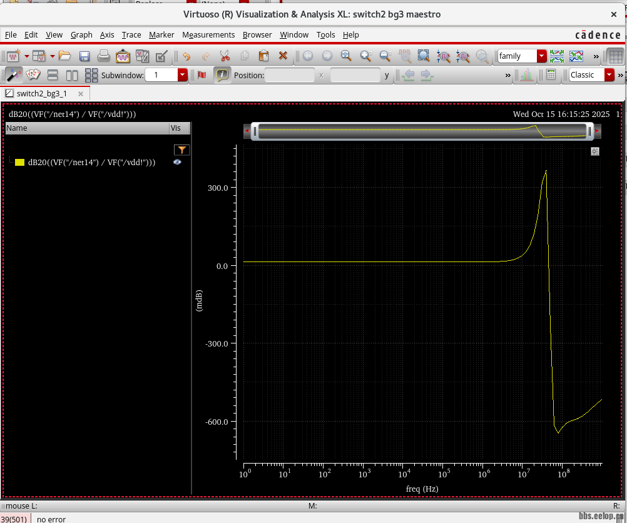Image resolution: width=627 pixels, height=523 pixels.
Task: Click the Save floppy disk icon
Action: pos(84,56)
